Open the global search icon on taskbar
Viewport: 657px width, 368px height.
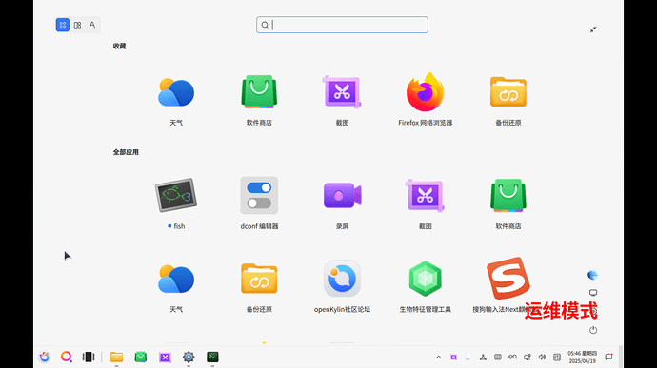67,357
